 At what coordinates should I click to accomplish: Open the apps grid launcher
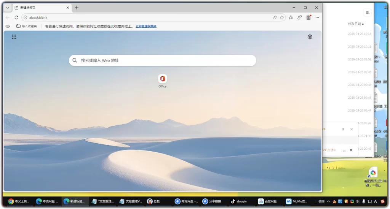pos(14,37)
